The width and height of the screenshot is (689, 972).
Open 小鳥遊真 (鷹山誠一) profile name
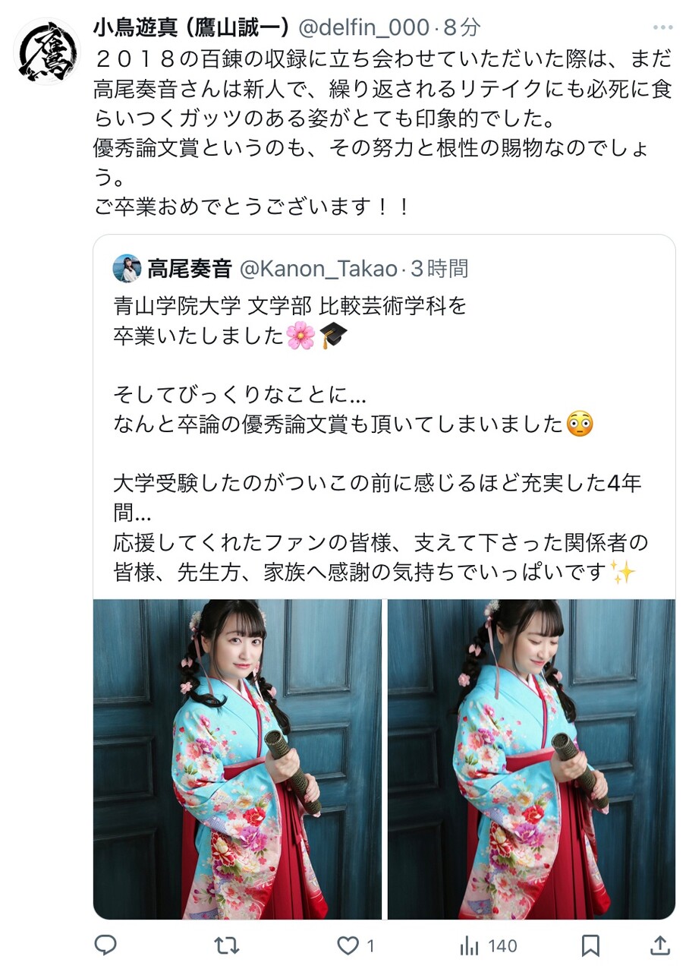click(191, 28)
